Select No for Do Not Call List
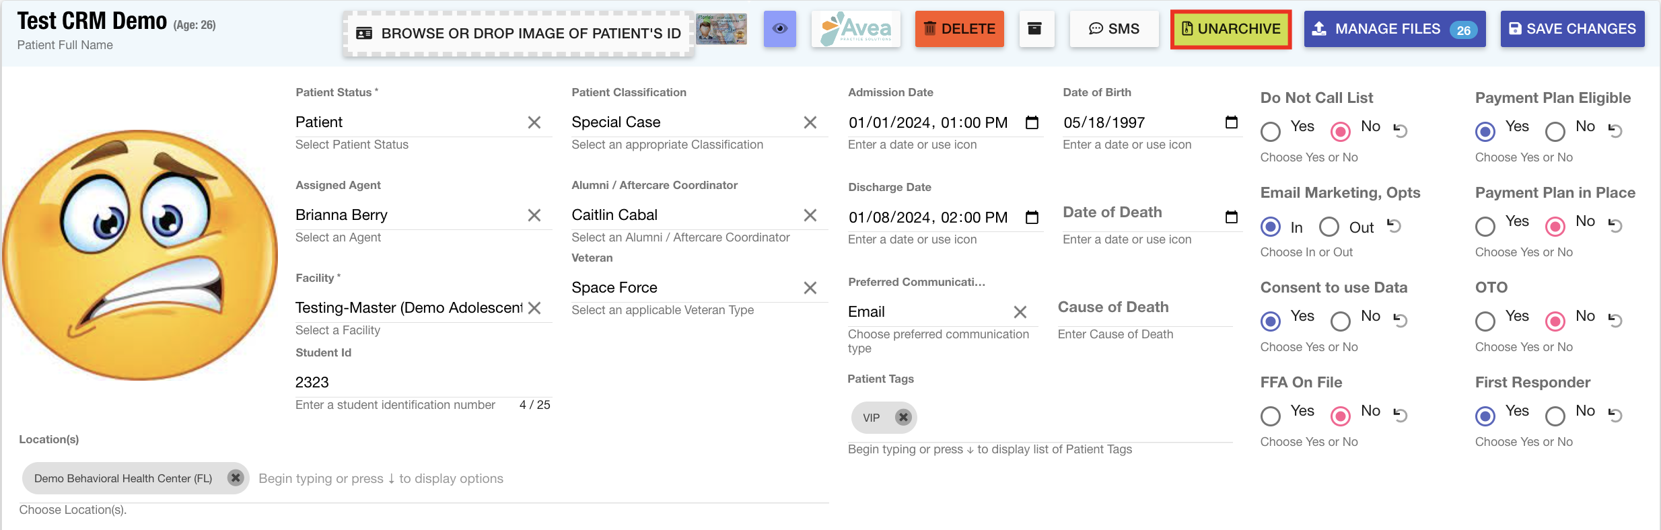 click(1339, 132)
